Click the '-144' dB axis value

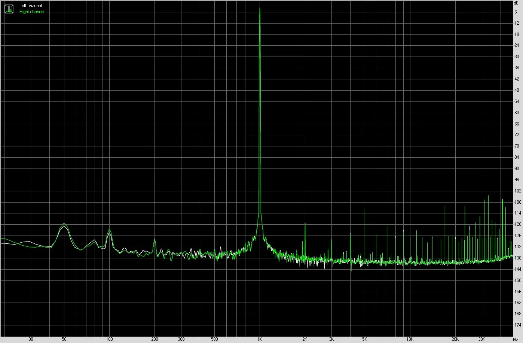(x=518, y=270)
